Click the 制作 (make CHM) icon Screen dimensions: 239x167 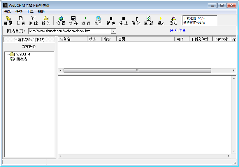(99, 20)
